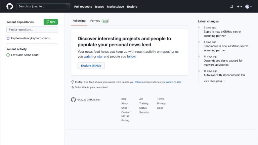Subscribe to your news feed

click(x=91, y=87)
